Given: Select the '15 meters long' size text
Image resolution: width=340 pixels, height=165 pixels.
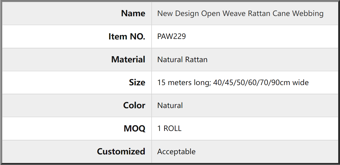Looking at the screenshot, I should pos(184,83).
